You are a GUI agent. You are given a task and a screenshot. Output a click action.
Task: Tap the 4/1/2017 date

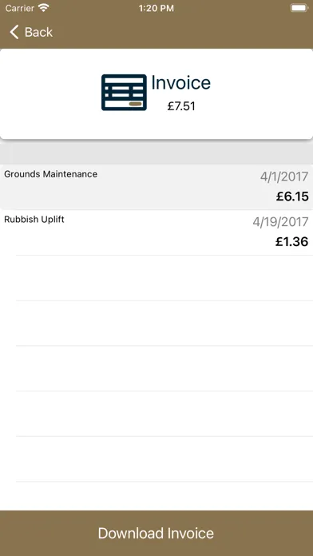(x=284, y=177)
